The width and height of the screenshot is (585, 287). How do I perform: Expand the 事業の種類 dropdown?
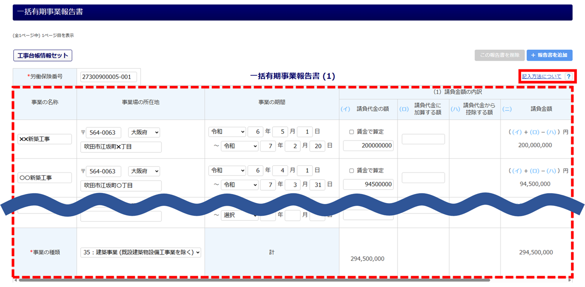(141, 252)
